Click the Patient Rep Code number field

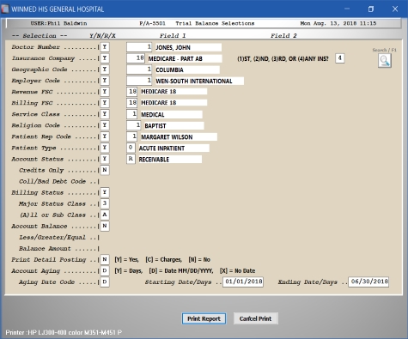tap(131, 136)
